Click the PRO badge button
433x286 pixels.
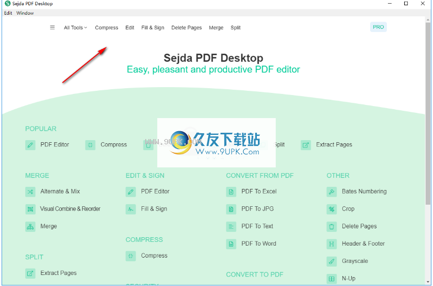378,27
